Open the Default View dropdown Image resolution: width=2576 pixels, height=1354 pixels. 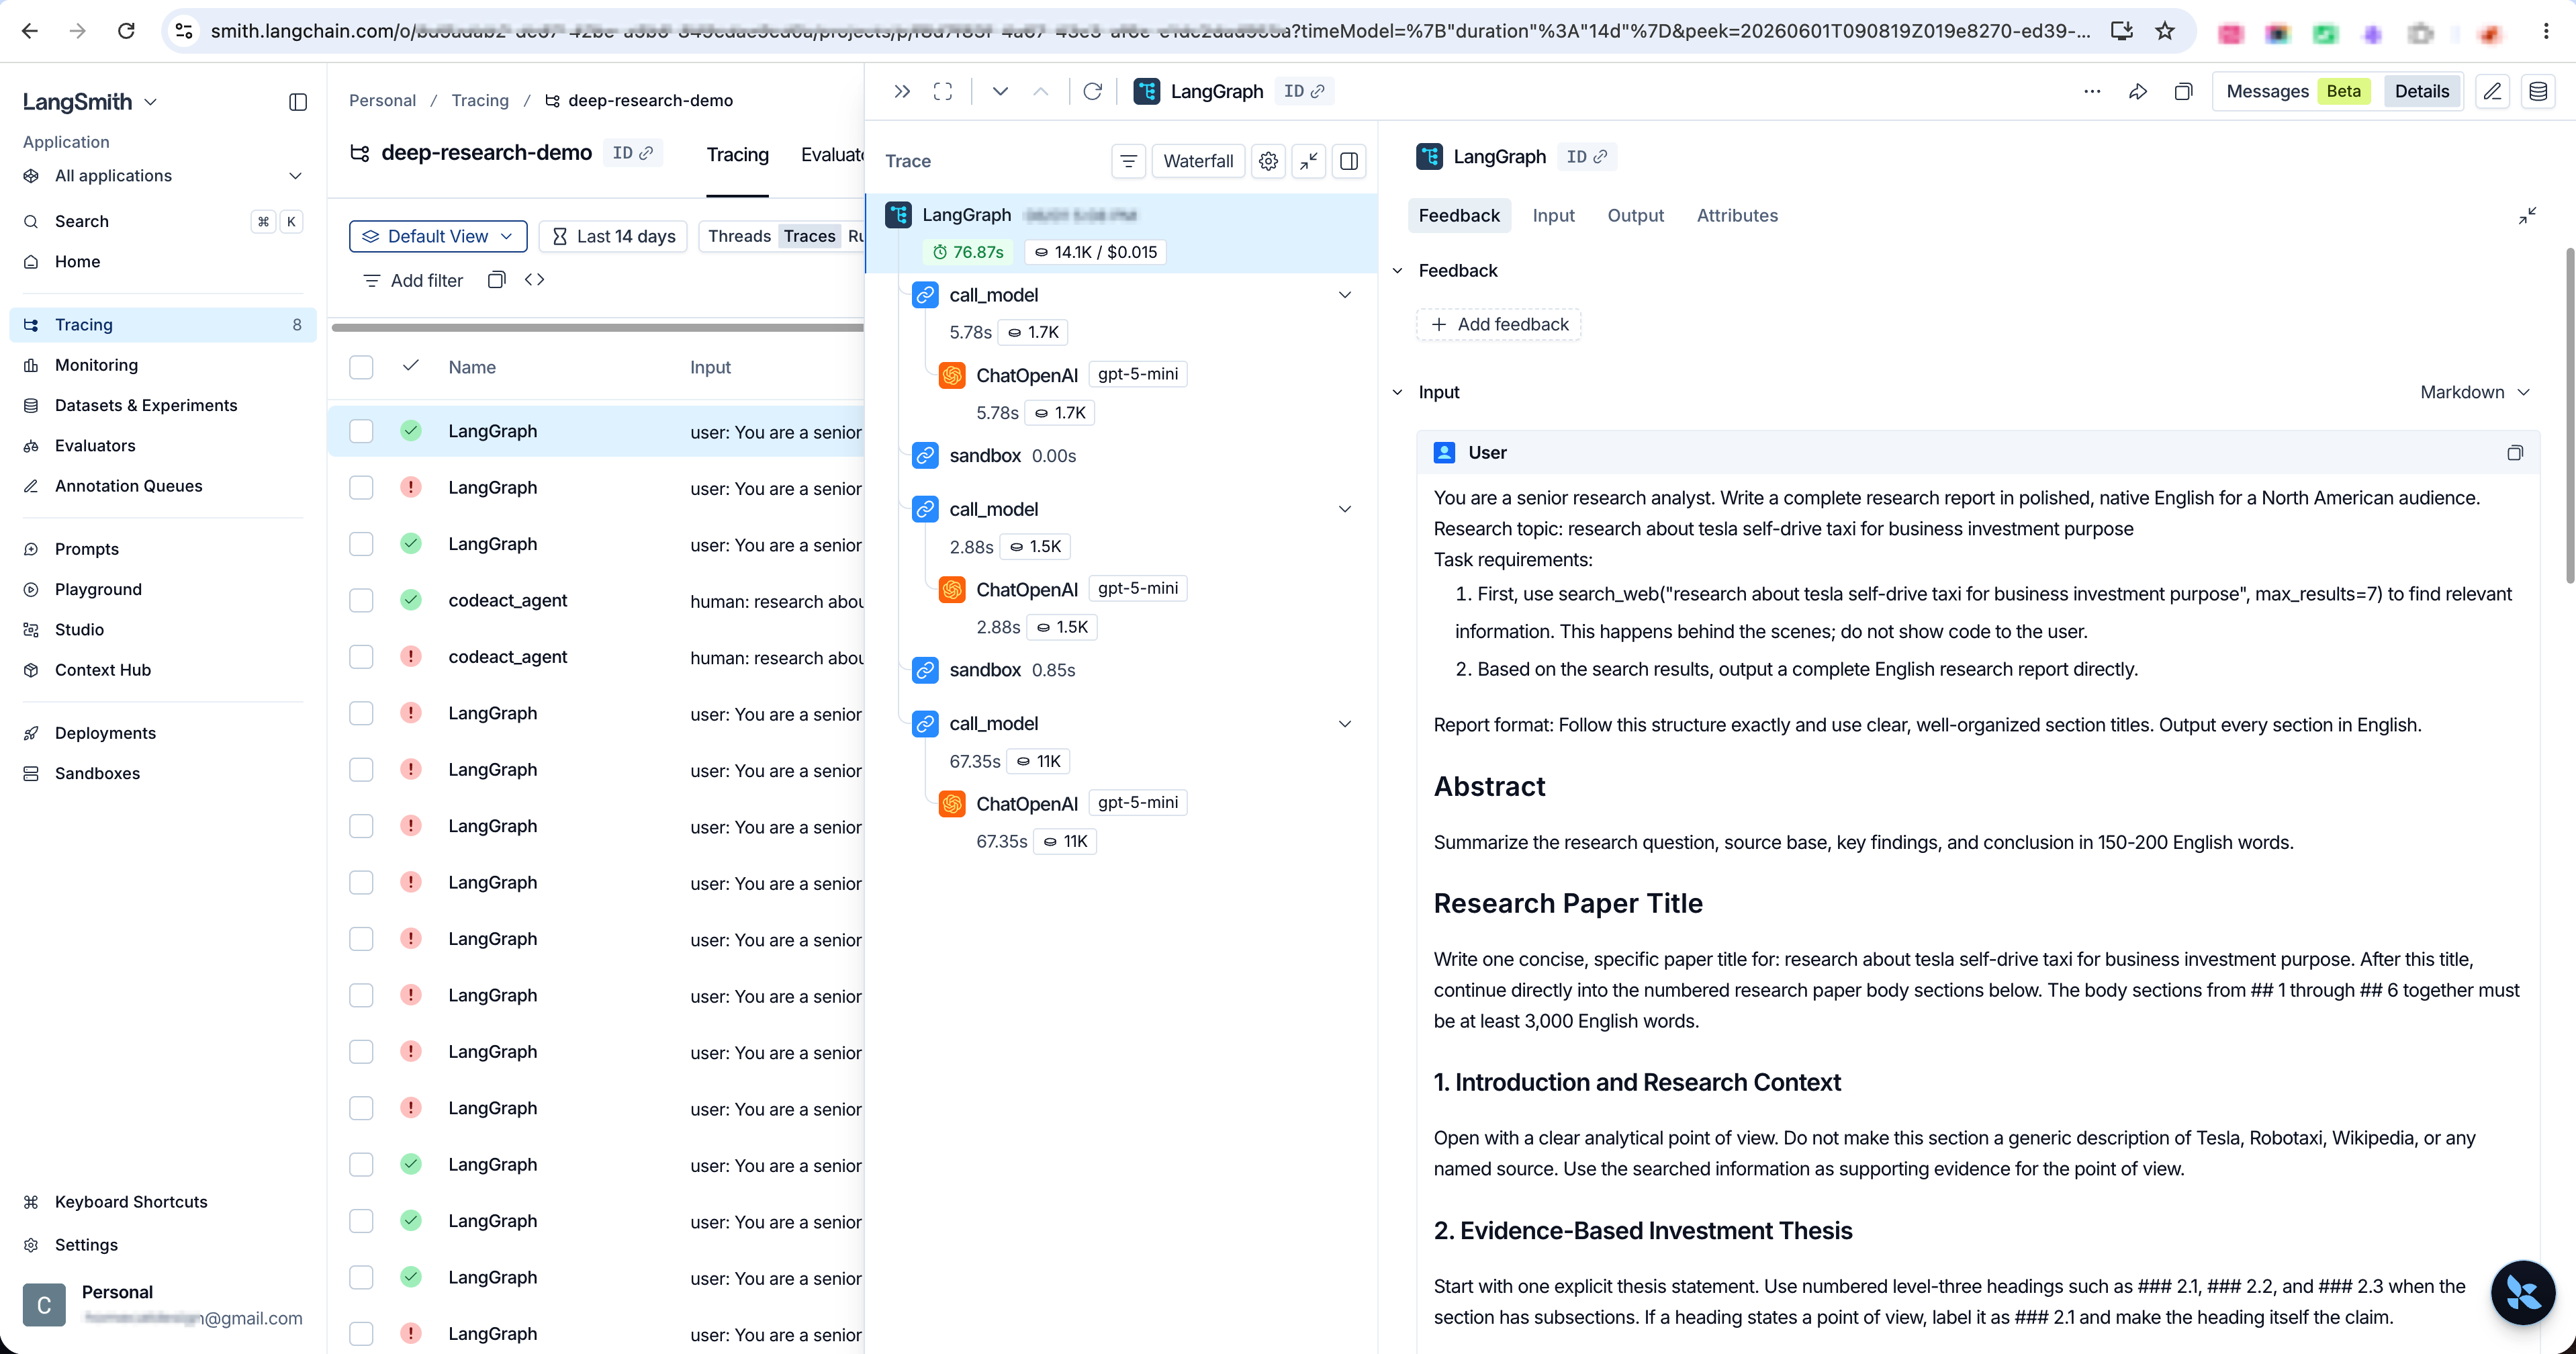pyautogui.click(x=438, y=236)
